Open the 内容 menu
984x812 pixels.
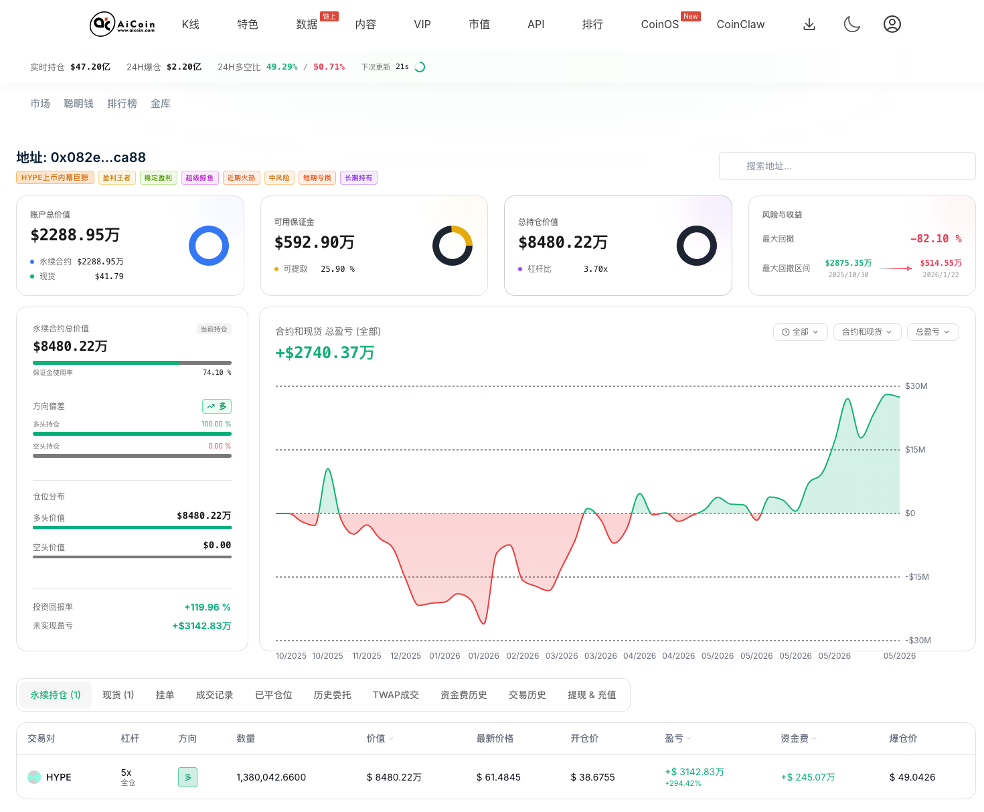click(x=365, y=24)
